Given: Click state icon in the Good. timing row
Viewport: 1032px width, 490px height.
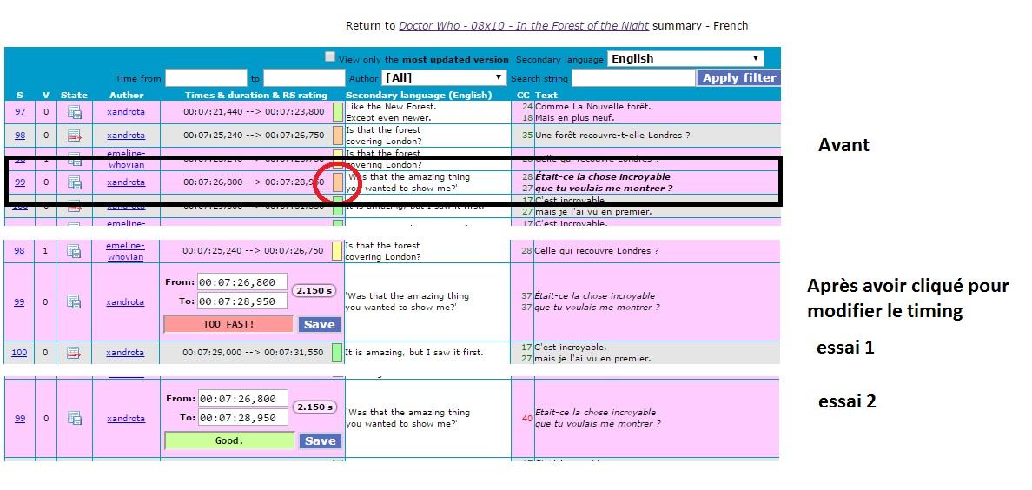Looking at the screenshot, I should (x=74, y=419).
